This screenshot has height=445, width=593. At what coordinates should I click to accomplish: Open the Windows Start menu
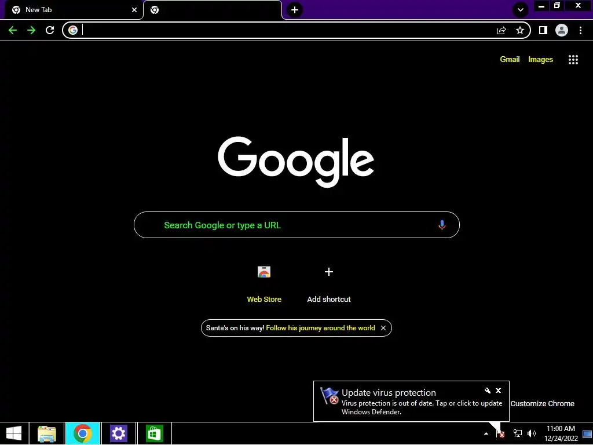14,433
